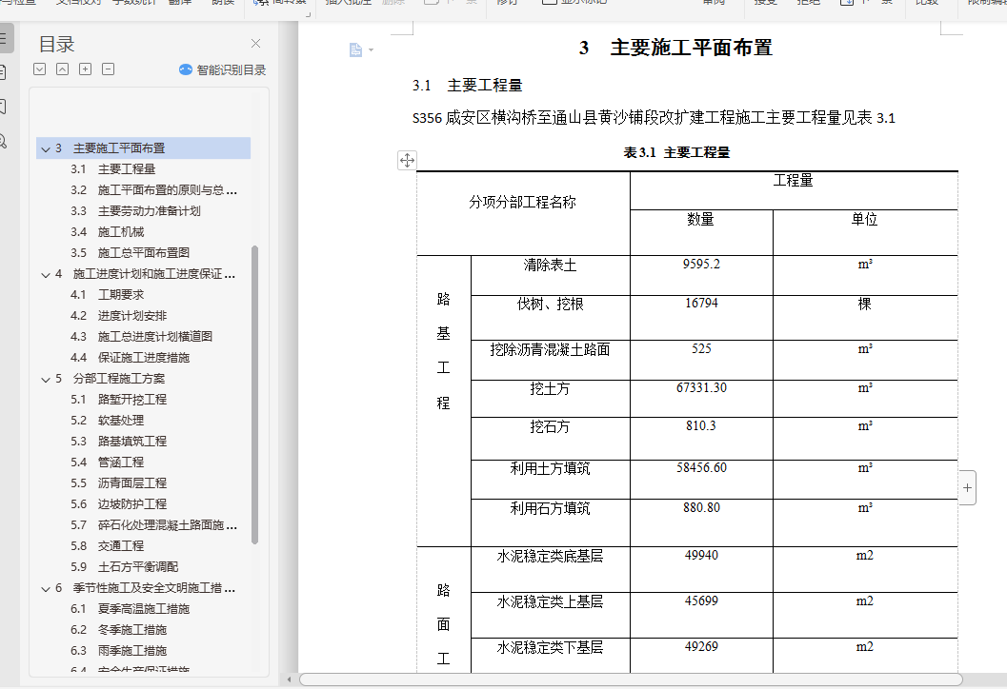The width and height of the screenshot is (1007, 689).
Task: Click the outline view icon in the left sidebar
Action: [4, 38]
